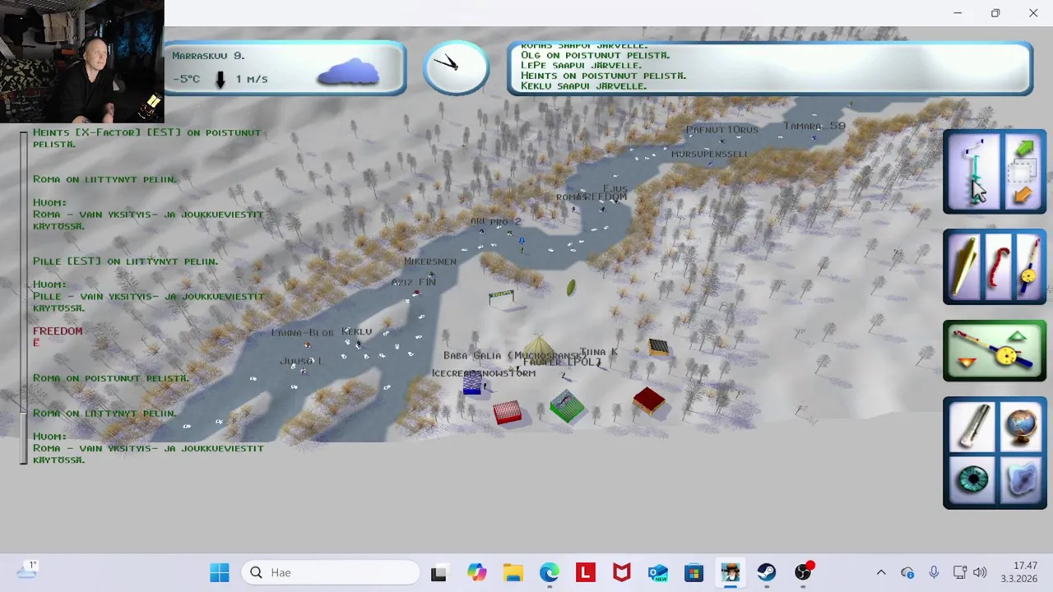Click player label Lanna-Blob
This screenshot has height=592, width=1053.
(303, 333)
